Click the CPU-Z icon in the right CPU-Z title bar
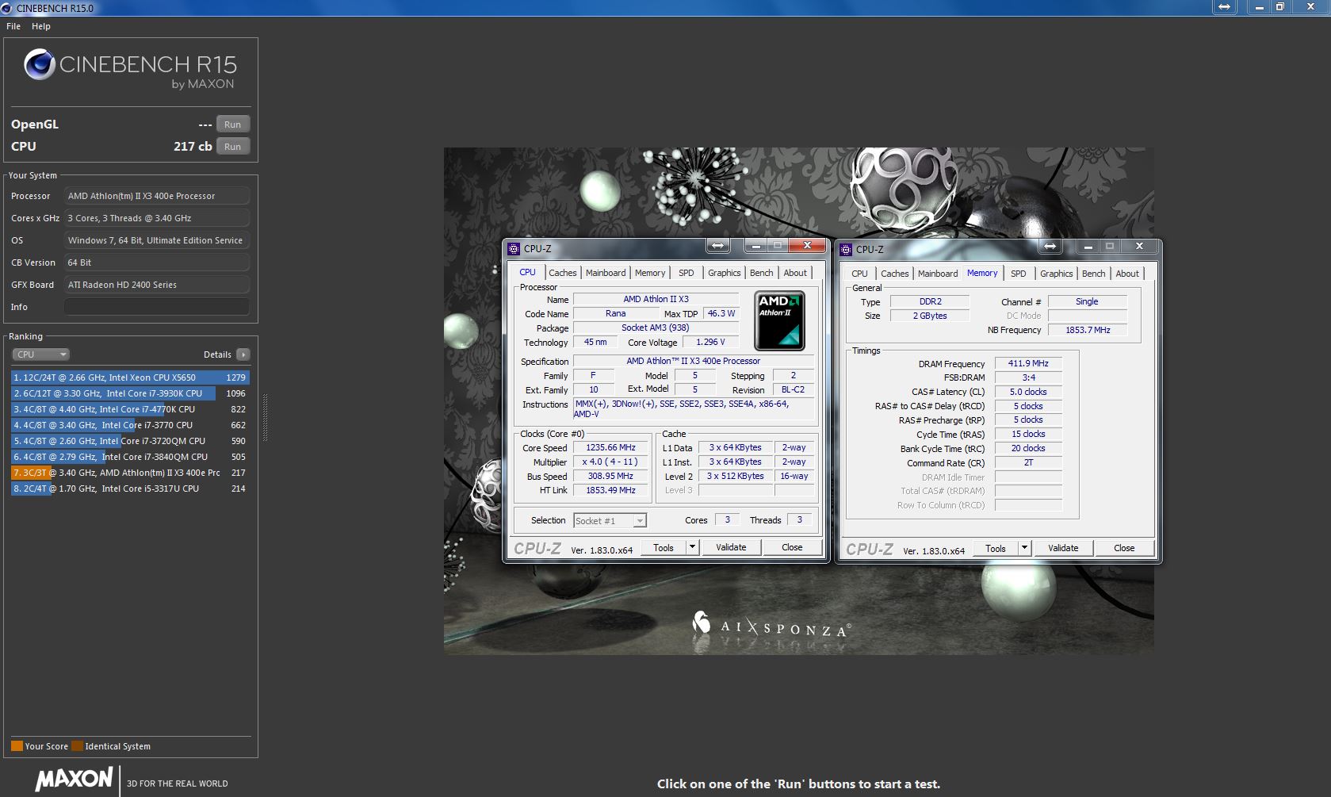The image size is (1331, 797). (846, 249)
